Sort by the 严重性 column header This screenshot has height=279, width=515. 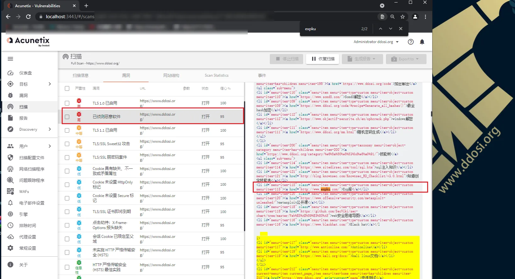(80, 89)
